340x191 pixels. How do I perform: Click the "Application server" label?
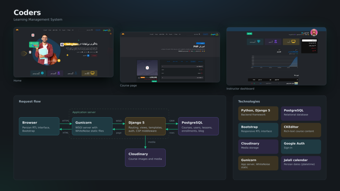(84, 112)
